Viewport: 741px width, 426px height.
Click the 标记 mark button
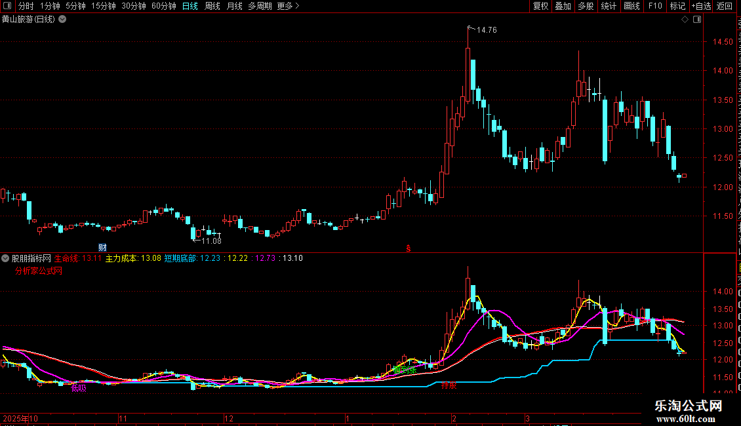(677, 6)
